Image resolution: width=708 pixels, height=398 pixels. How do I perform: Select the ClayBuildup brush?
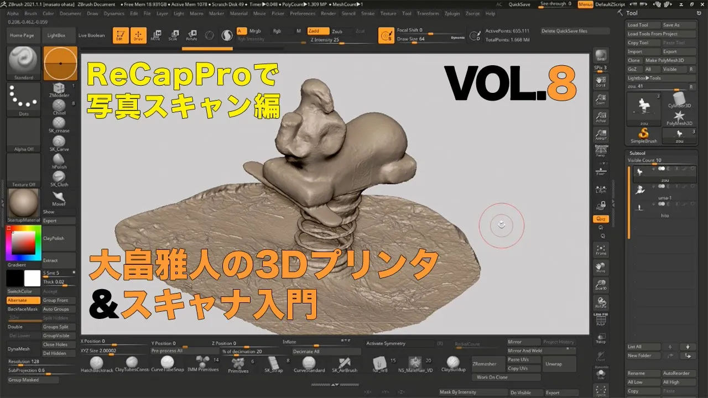coord(454,365)
